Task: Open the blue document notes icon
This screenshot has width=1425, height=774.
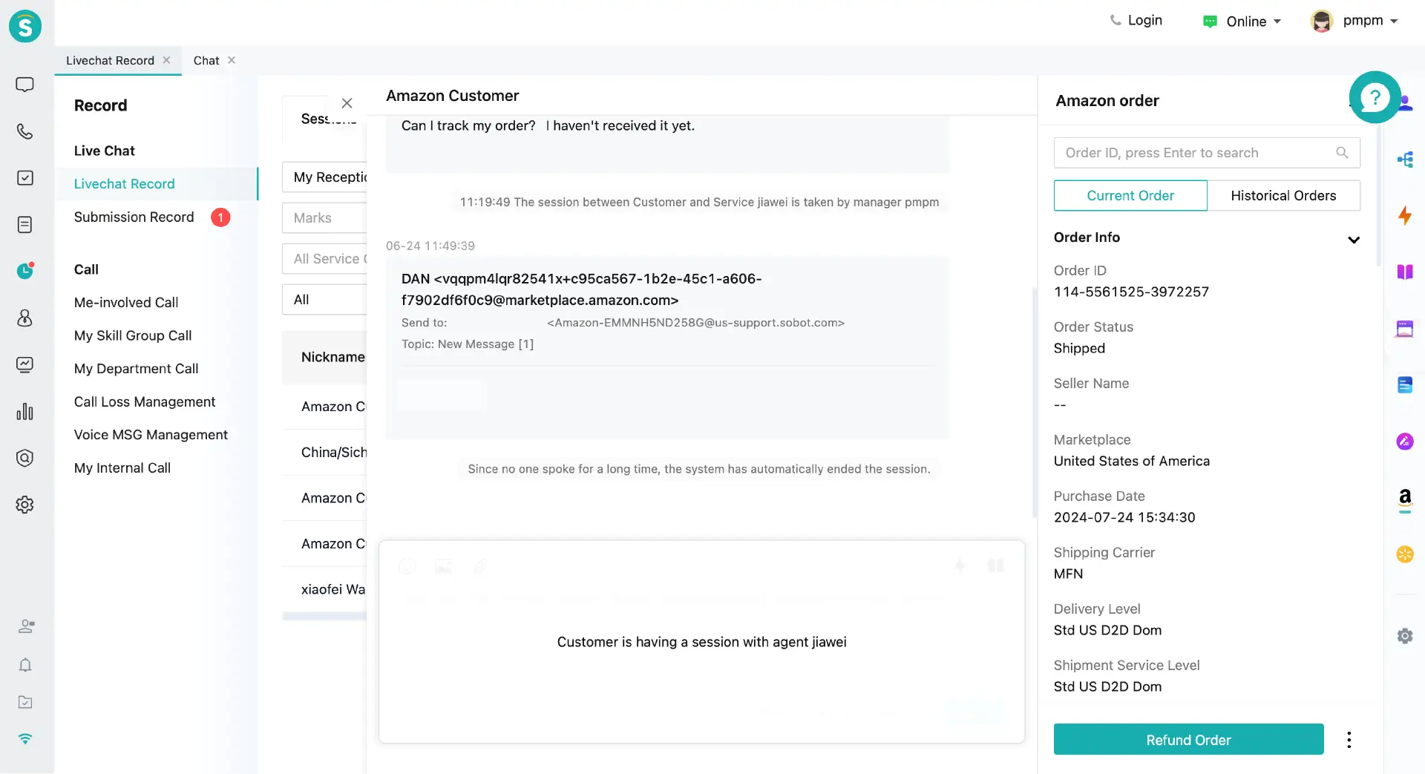Action: [1405, 385]
